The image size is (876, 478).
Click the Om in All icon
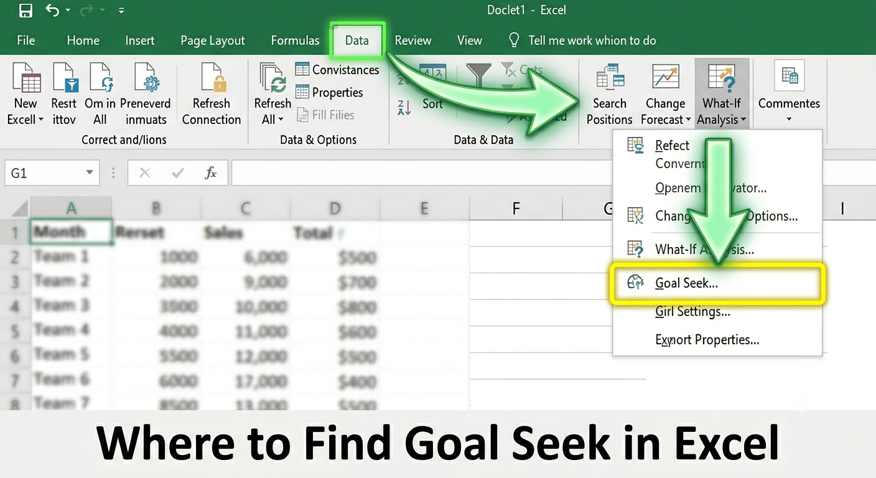tap(101, 78)
